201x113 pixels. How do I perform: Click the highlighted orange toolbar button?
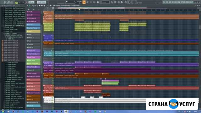(84, 2)
